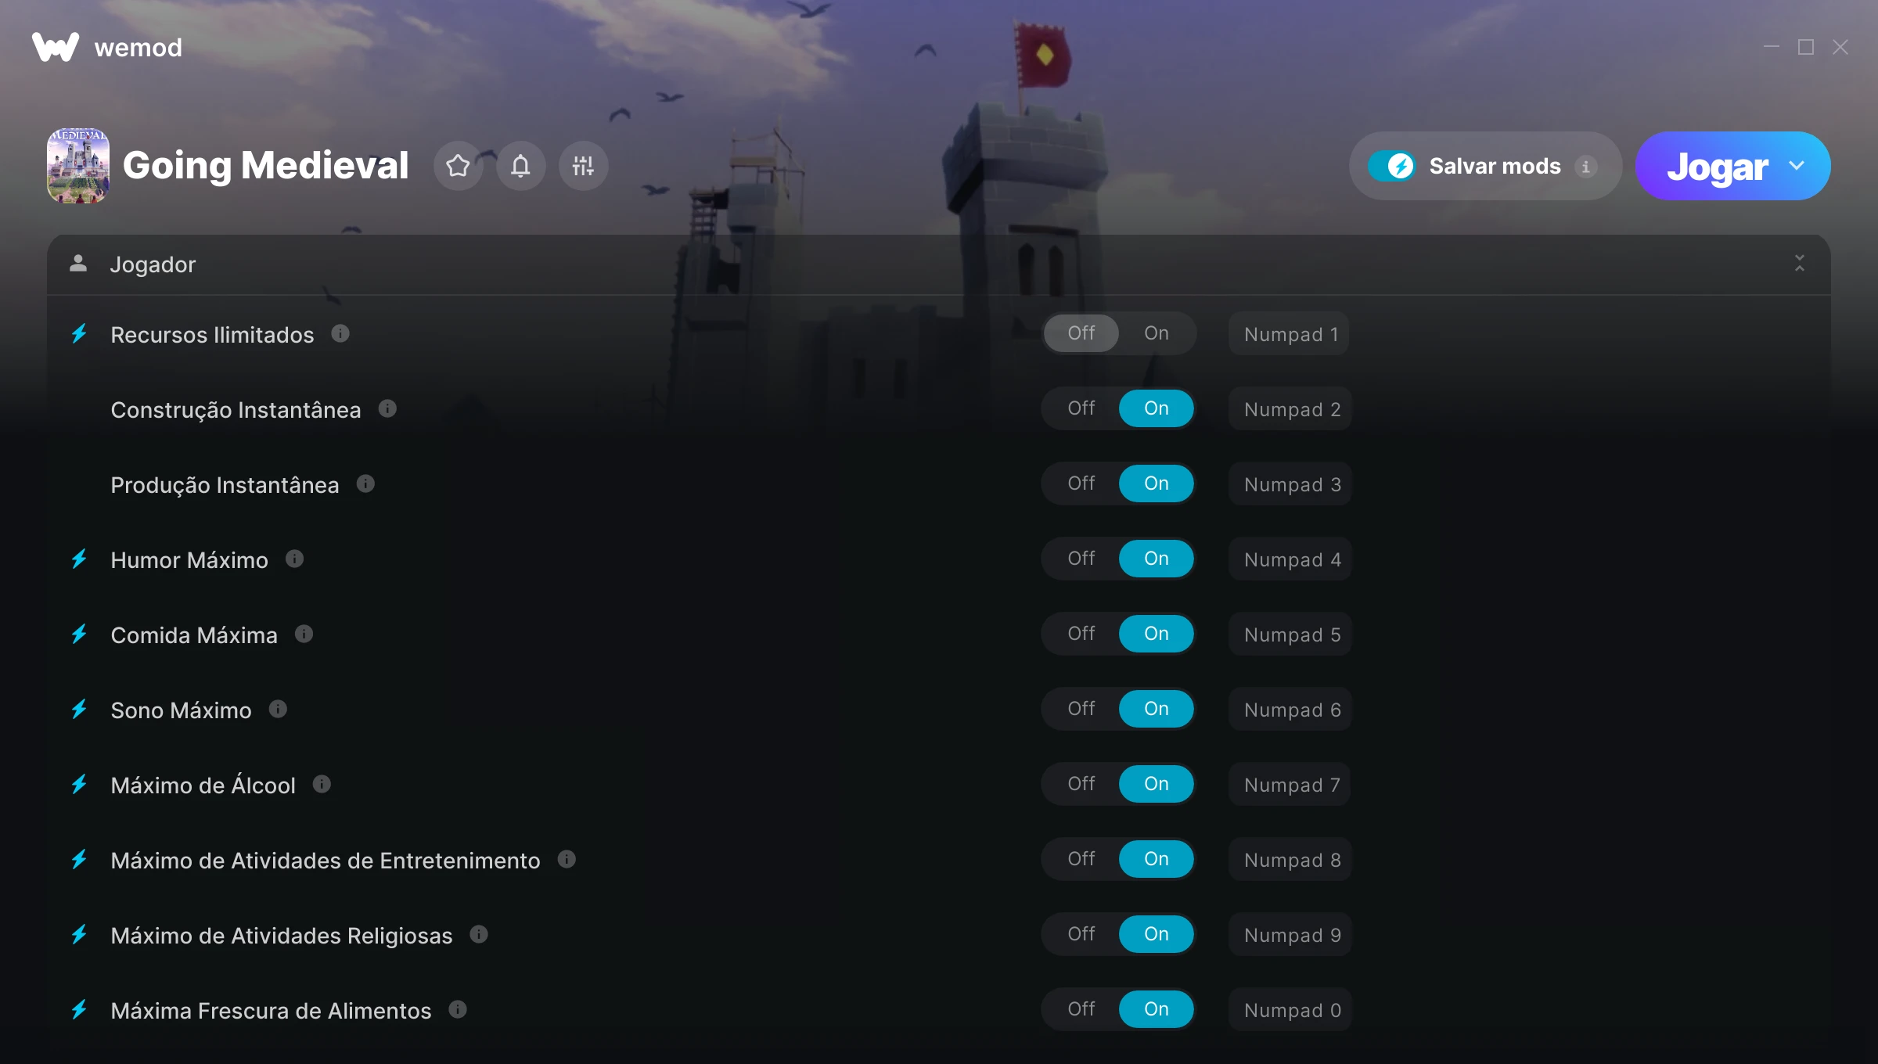Click the WeMod logo icon
Viewport: 1878px width, 1064px height.
pos(56,47)
